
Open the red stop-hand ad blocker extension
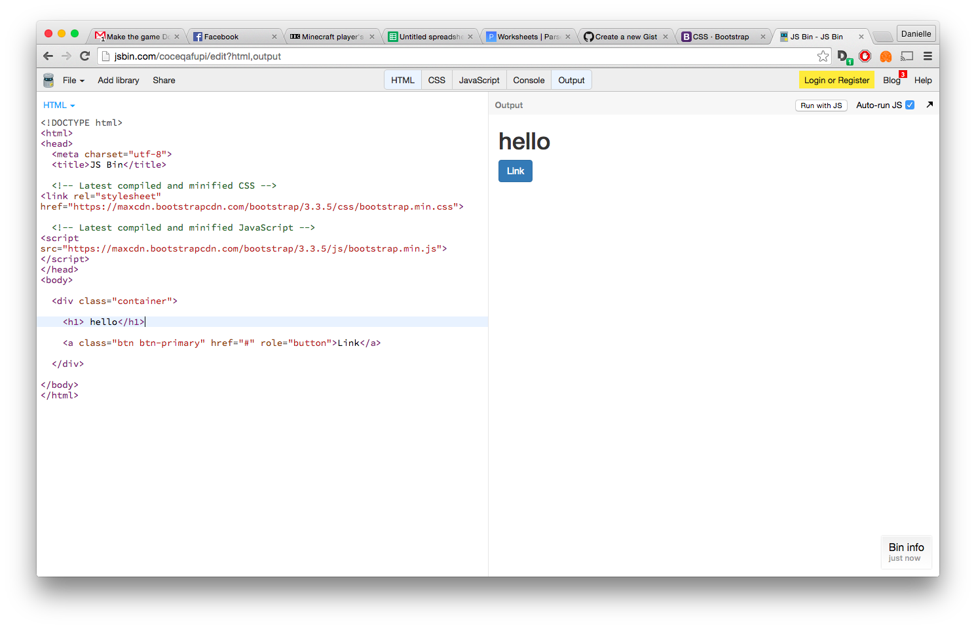[865, 56]
